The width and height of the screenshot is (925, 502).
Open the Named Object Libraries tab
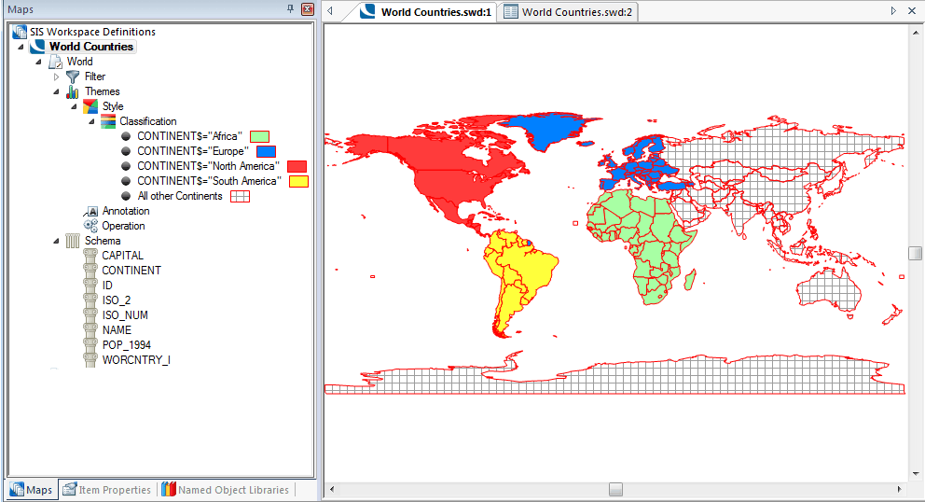(x=225, y=490)
